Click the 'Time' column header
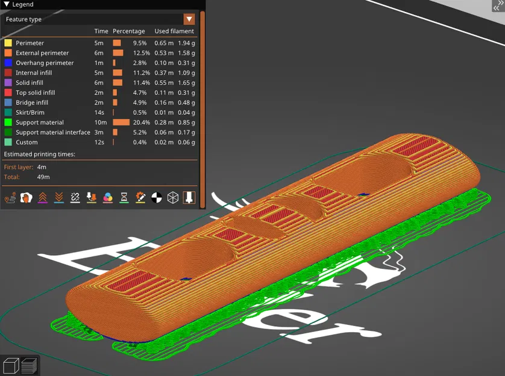The image size is (505, 376). coord(101,31)
